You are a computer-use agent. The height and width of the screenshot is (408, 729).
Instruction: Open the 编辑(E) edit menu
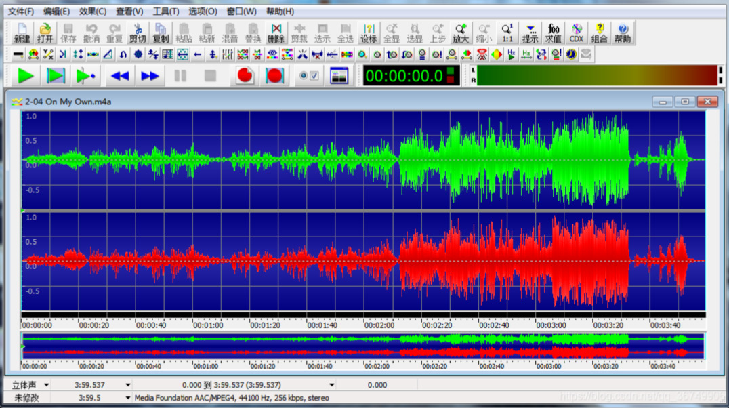[56, 11]
